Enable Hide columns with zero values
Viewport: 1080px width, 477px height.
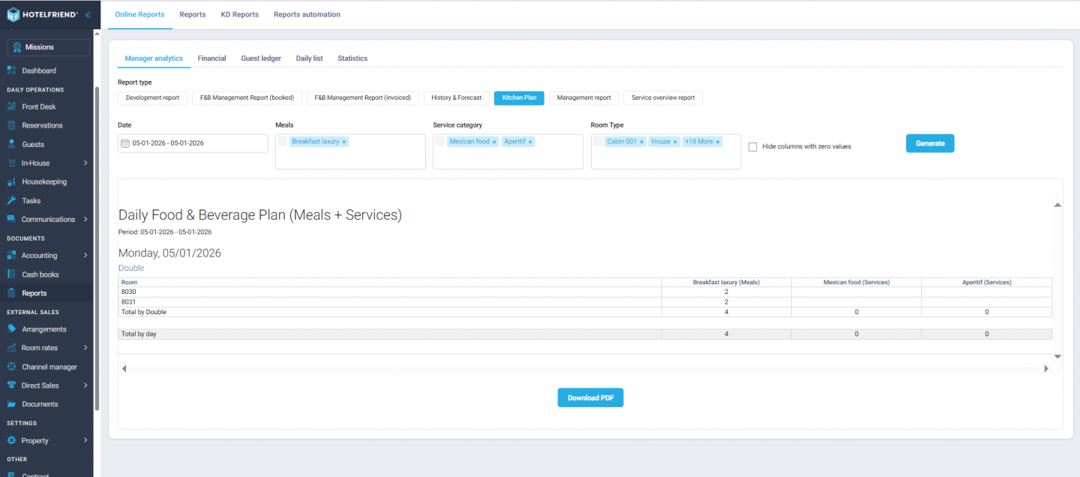pyautogui.click(x=752, y=146)
